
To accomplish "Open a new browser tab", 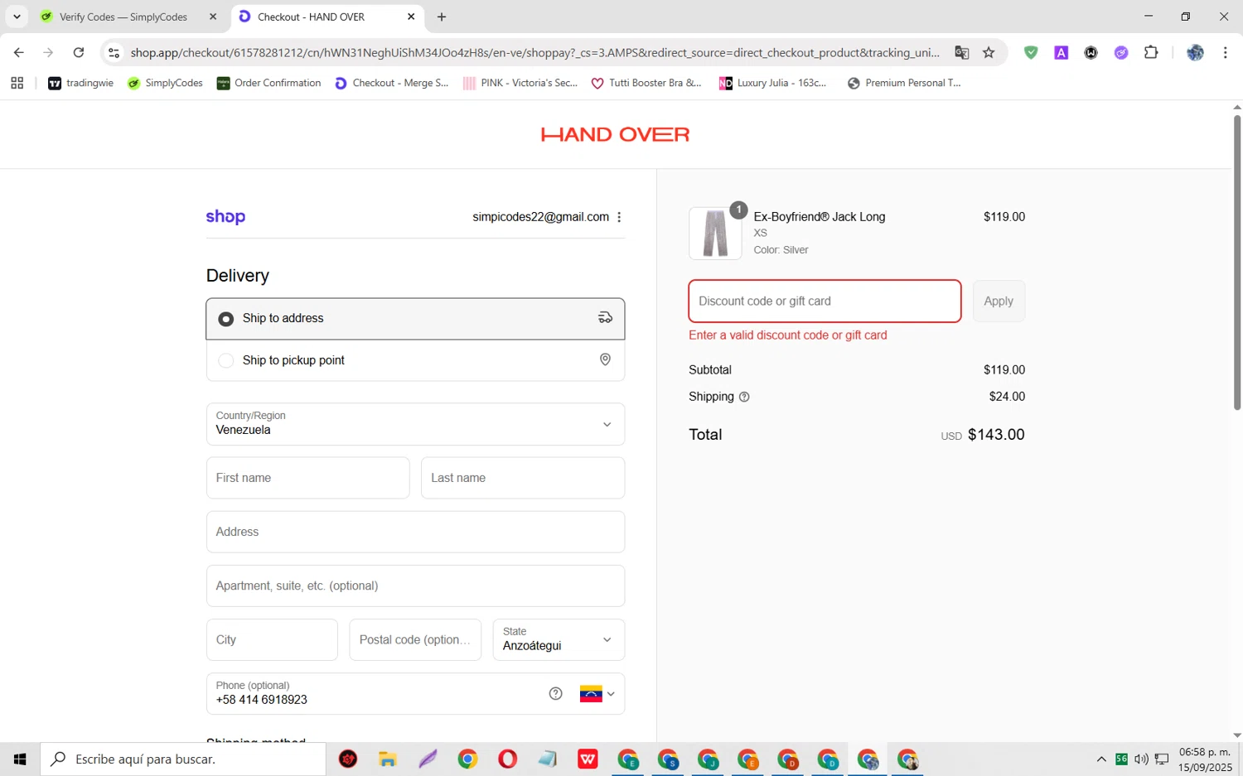I will [x=442, y=17].
